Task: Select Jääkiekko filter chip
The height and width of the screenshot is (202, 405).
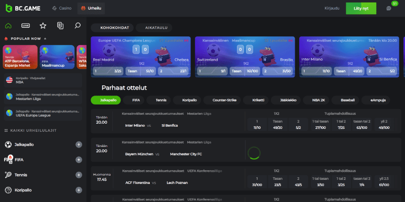Action: [286, 100]
